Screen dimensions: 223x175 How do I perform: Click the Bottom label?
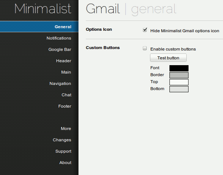click(x=157, y=89)
